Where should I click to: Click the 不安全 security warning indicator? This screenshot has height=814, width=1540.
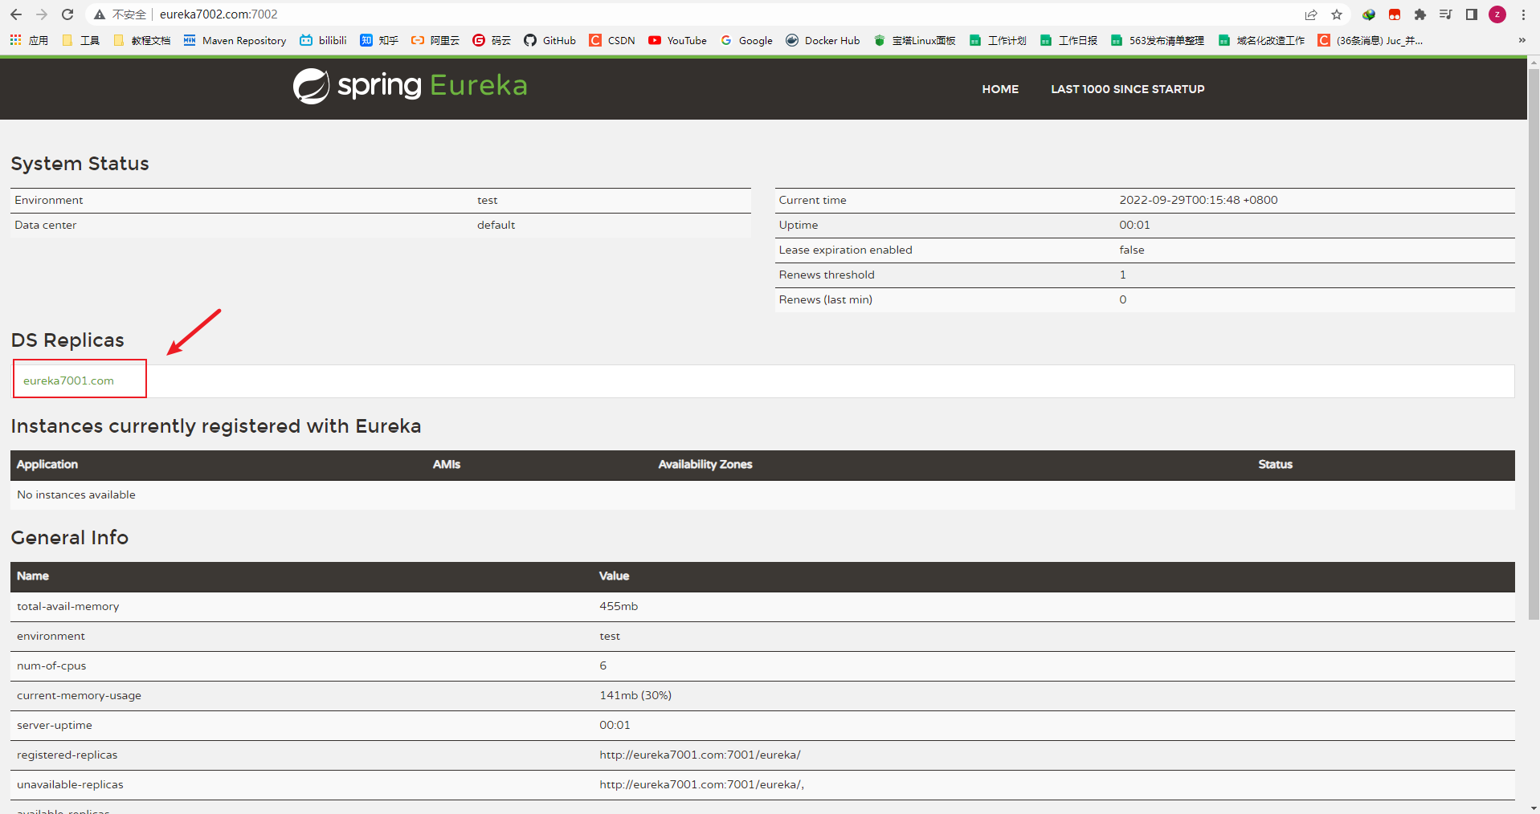(x=121, y=14)
